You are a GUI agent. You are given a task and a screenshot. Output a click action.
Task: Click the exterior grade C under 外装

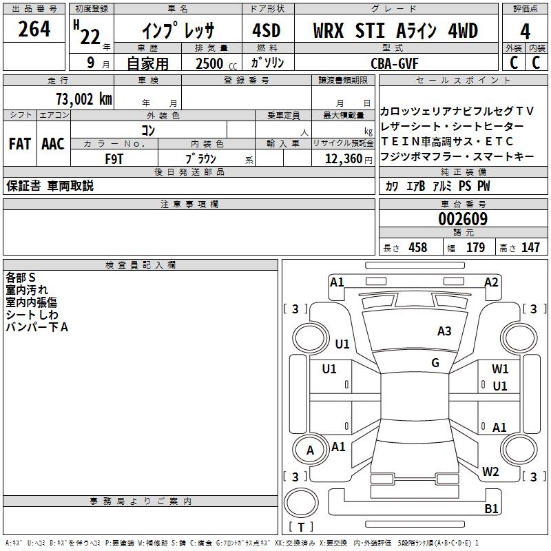coord(514,63)
